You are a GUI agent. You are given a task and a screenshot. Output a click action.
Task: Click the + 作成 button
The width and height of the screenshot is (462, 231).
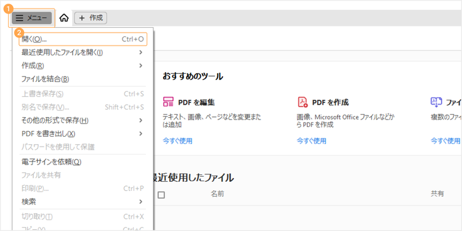pyautogui.click(x=91, y=18)
